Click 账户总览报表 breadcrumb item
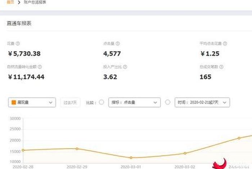Image resolution: width=252 pixels, height=169 pixels. [x=35, y=2]
